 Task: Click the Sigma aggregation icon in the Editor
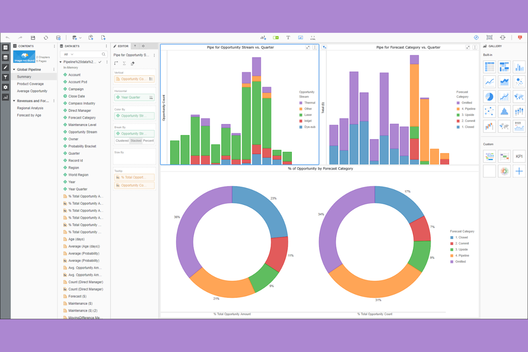tap(124, 63)
